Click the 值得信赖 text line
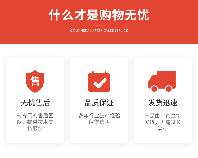 [99, 122]
